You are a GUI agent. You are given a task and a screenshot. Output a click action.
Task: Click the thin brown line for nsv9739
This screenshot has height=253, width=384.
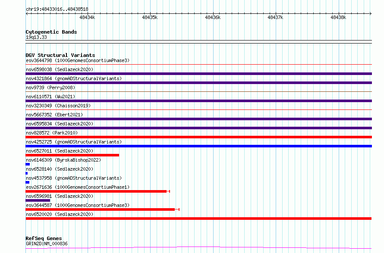(198, 92)
